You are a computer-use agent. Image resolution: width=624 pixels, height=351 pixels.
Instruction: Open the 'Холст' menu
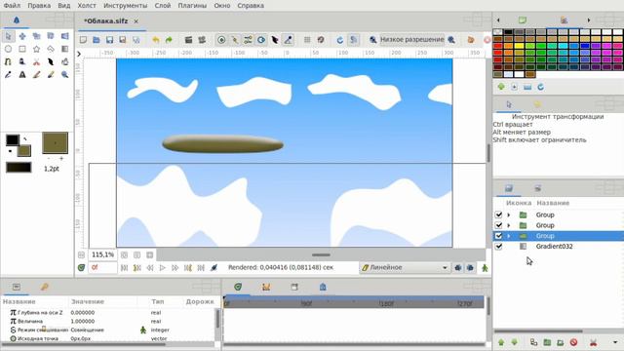[x=87, y=6]
